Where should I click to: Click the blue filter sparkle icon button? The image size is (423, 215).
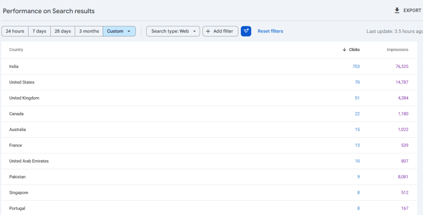(246, 31)
